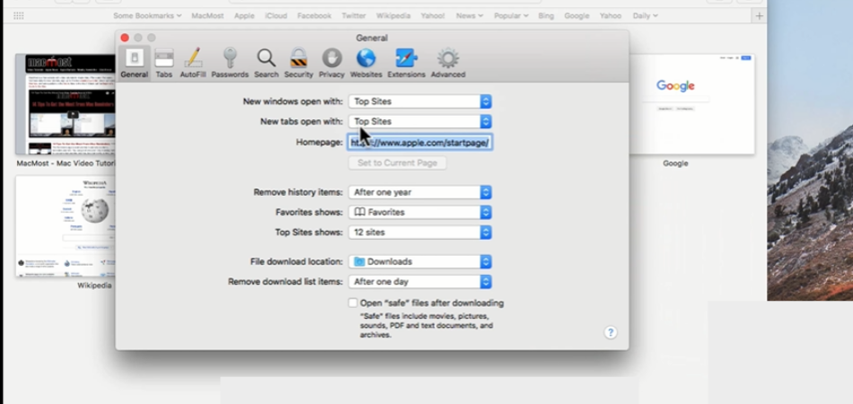Open Wikipedia Top Sites thumbnail
The image size is (853, 404).
[66, 226]
